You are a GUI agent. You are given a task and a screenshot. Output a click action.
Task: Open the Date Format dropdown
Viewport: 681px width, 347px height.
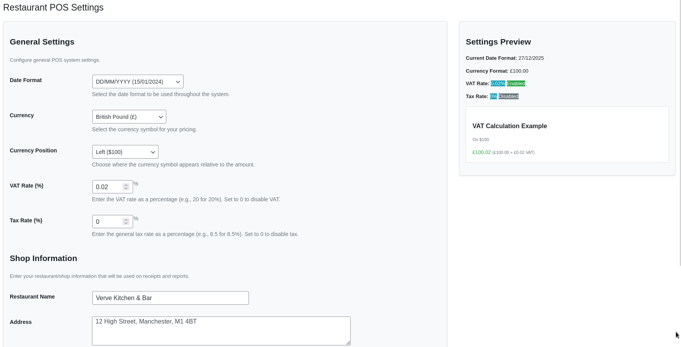pyautogui.click(x=138, y=82)
